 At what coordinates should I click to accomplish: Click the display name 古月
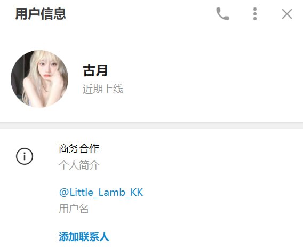[x=95, y=70]
